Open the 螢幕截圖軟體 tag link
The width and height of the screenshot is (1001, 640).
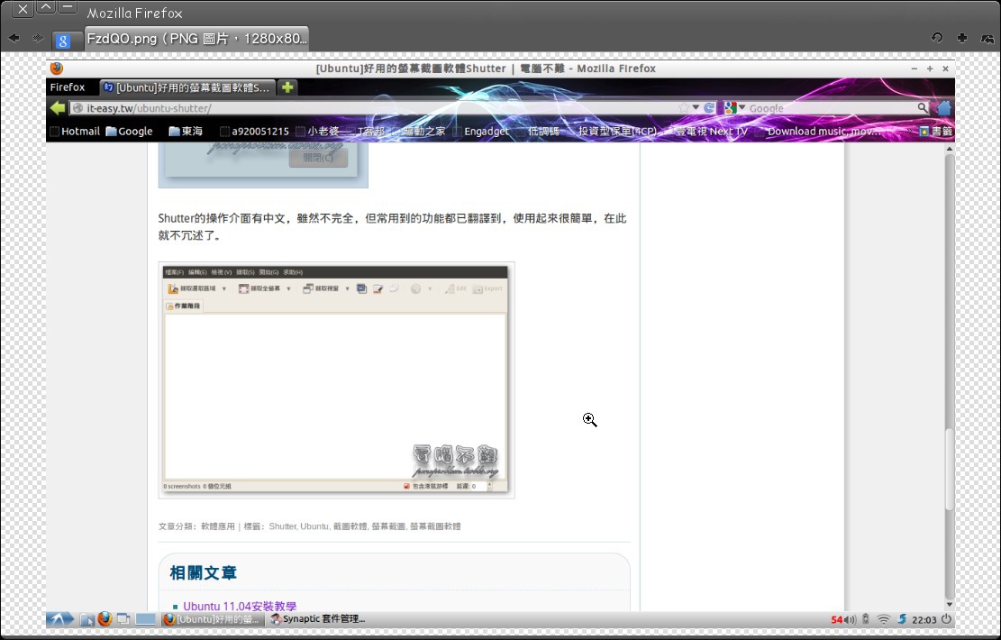(435, 526)
